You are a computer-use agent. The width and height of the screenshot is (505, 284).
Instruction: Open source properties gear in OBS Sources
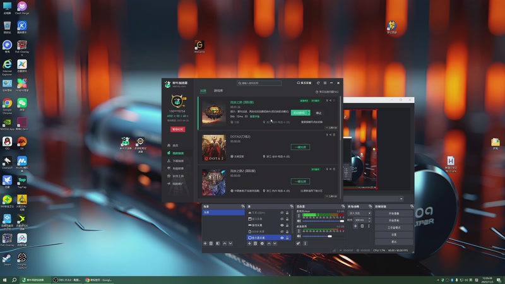pos(262,244)
